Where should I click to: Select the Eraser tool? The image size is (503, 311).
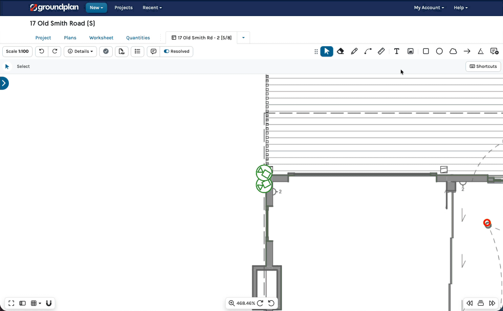tap(340, 51)
